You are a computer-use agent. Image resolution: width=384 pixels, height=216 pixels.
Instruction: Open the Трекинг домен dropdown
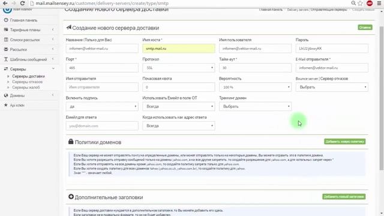pyautogui.click(x=255, y=107)
